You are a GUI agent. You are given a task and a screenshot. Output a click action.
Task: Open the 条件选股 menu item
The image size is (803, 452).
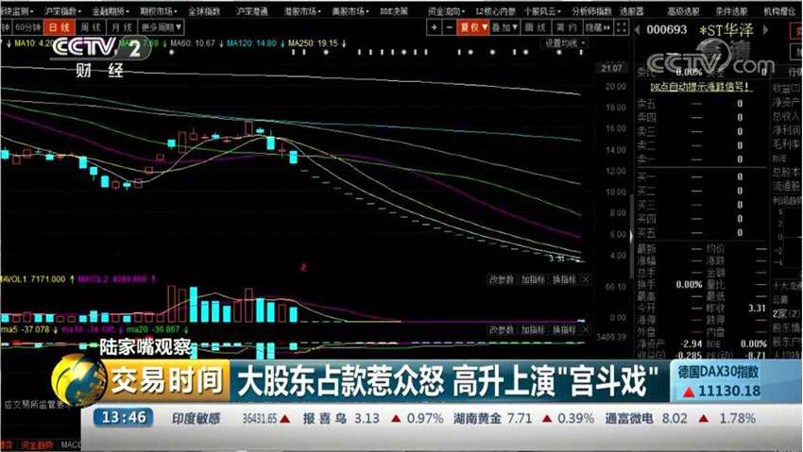pos(731,10)
